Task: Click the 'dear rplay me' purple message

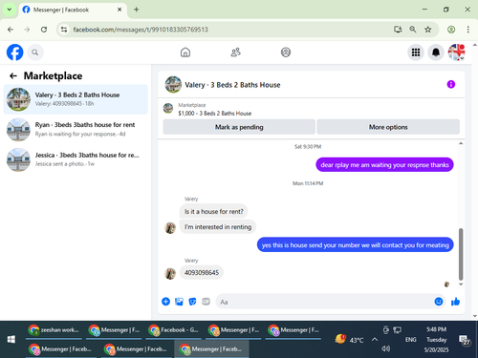Action: [x=384, y=165]
